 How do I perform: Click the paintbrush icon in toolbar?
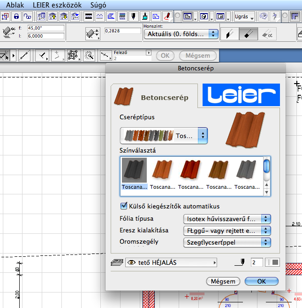(145, 16)
